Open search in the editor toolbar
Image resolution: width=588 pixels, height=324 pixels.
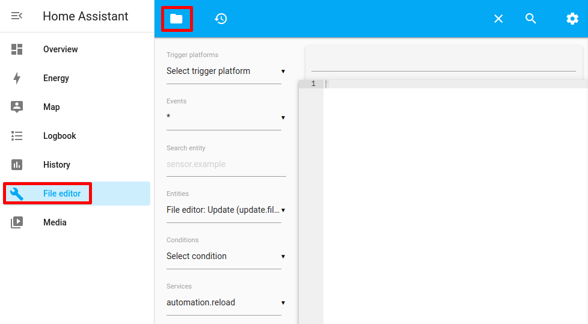click(x=531, y=19)
